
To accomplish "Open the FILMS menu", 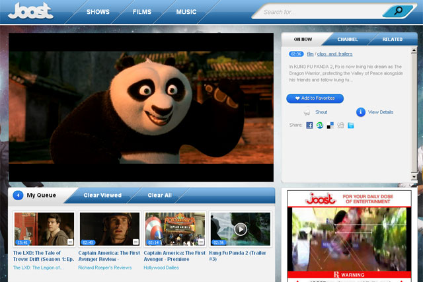I will point(142,12).
